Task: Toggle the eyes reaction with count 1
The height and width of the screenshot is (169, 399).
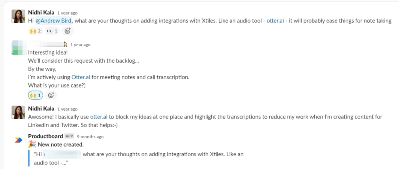Action: pos(52,31)
